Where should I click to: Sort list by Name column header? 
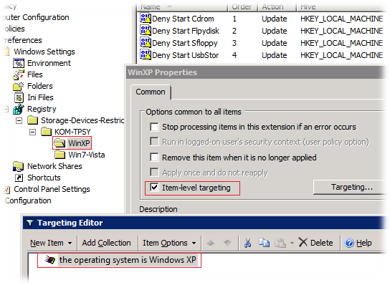[182, 6]
